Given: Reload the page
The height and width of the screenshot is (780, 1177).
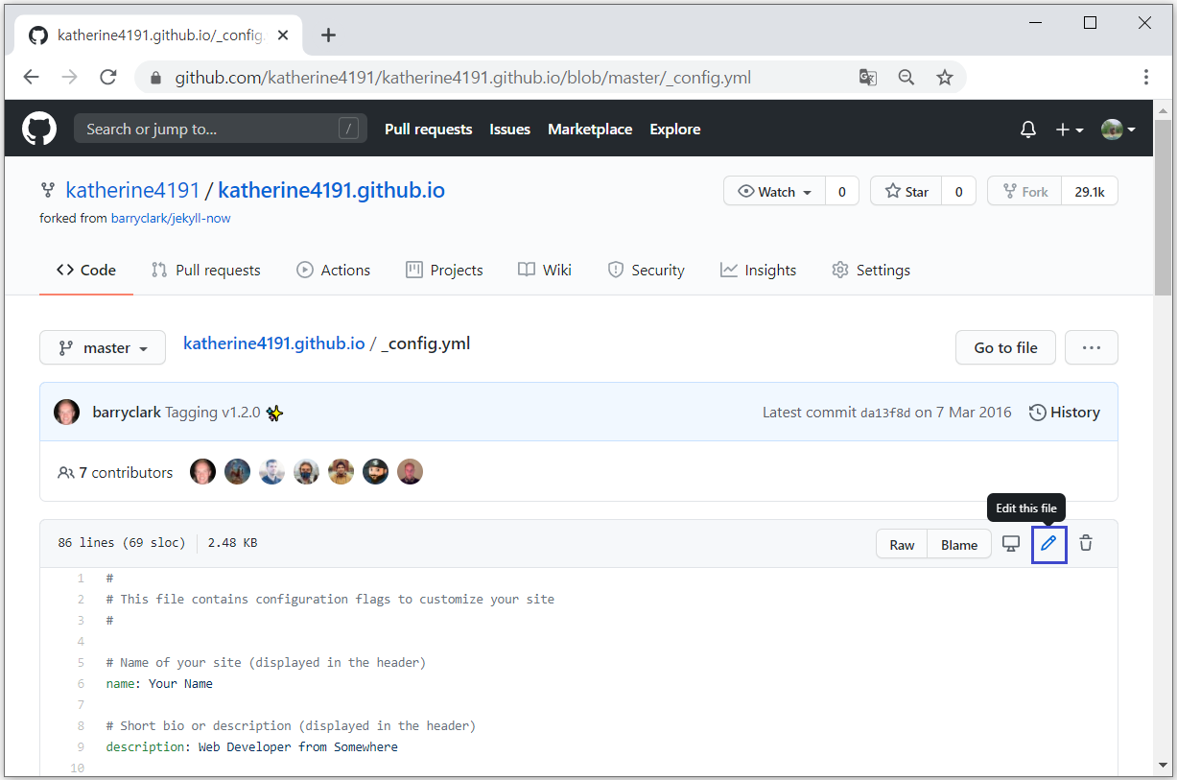Looking at the screenshot, I should (x=108, y=78).
